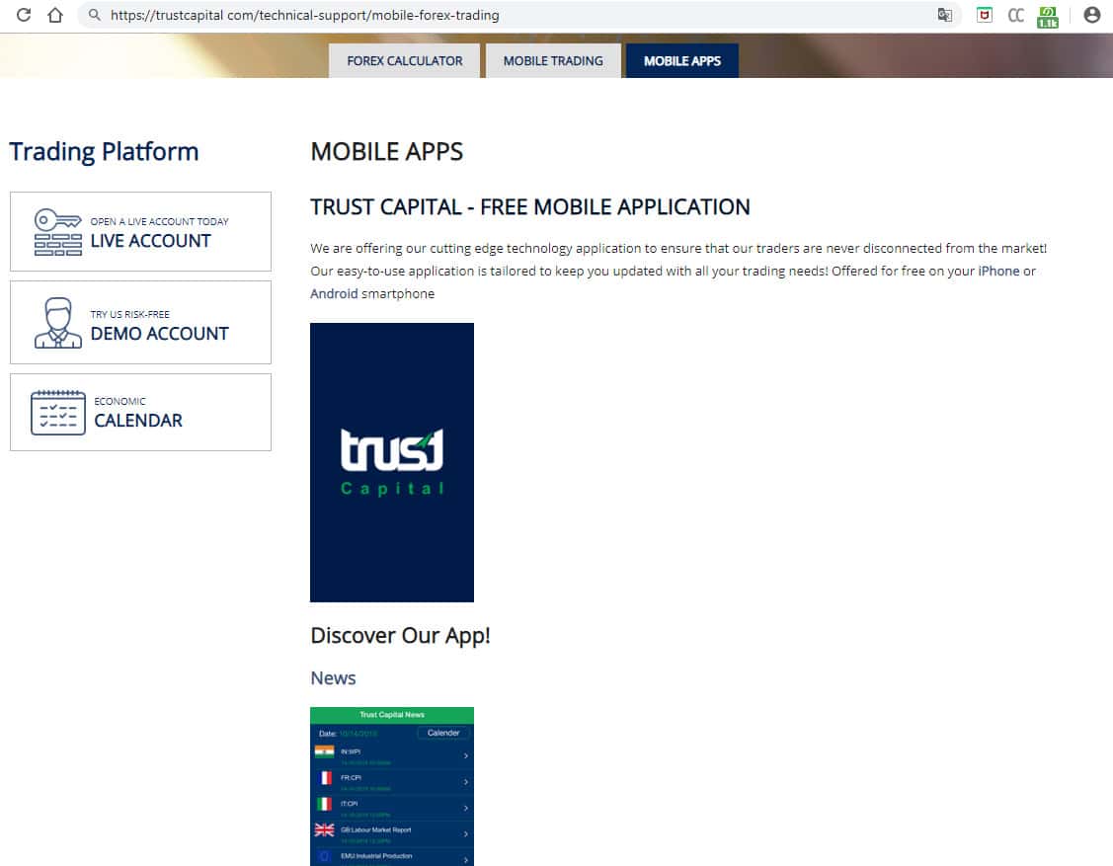Open the economic CALENDAR link
Image resolution: width=1113 pixels, height=866 pixels.
tap(138, 421)
